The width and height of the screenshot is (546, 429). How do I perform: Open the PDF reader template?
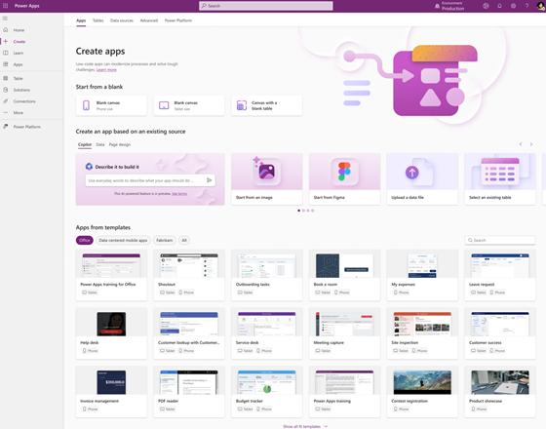(189, 391)
